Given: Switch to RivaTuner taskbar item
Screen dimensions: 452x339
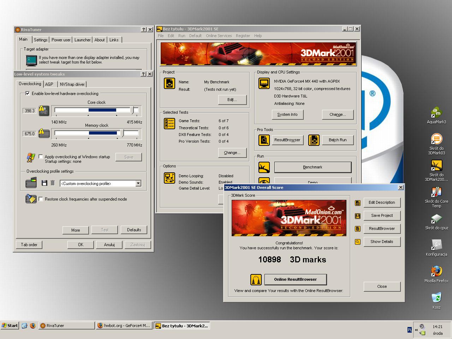Looking at the screenshot, I should pyautogui.click(x=67, y=326).
